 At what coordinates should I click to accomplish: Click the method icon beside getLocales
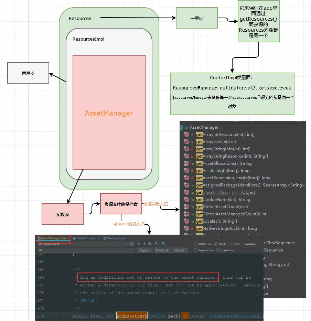pos(186,221)
